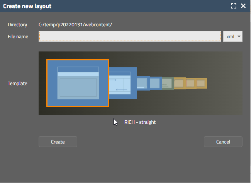Select the last tan template on the right

pos(202,83)
